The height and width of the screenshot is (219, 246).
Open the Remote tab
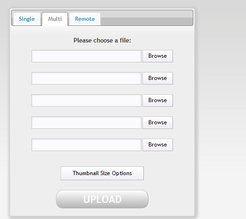click(85, 19)
